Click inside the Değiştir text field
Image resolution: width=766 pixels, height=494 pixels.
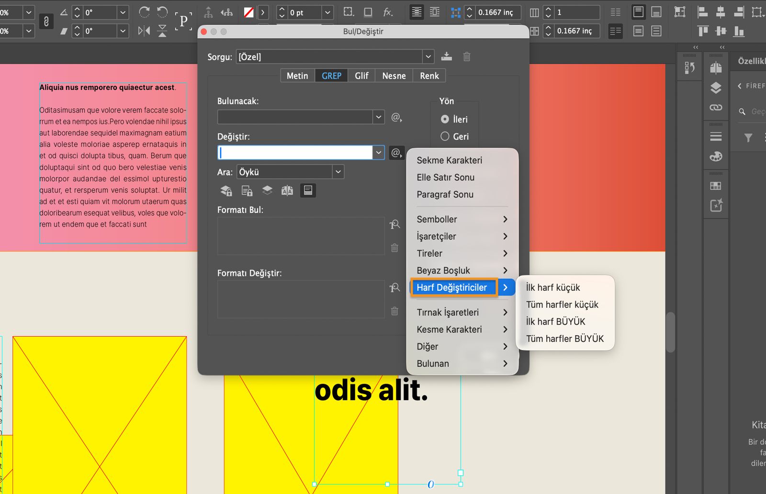tap(295, 153)
